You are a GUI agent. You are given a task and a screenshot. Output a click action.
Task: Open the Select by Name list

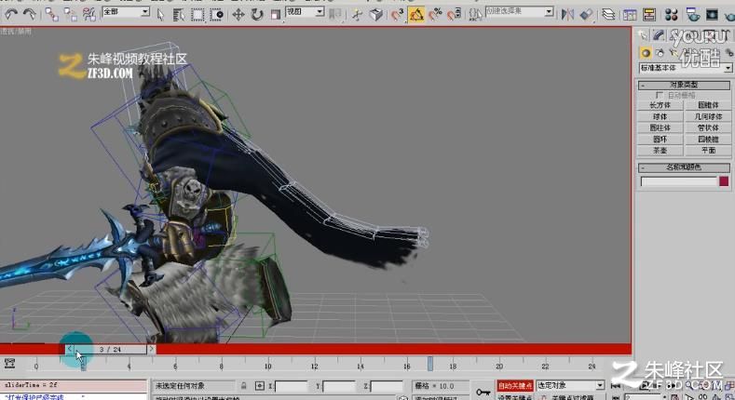pyautogui.click(x=179, y=15)
